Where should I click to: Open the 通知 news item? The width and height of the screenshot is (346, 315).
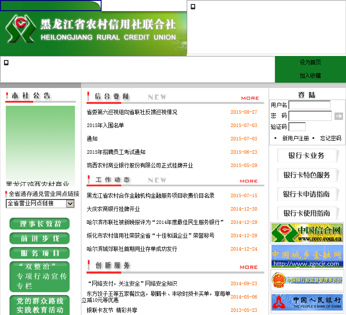92,139
